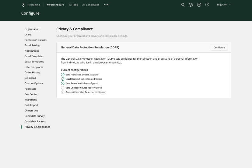This screenshot has height=168, width=252.
Task: Go to the All Jobs tab
Action: 73,5
